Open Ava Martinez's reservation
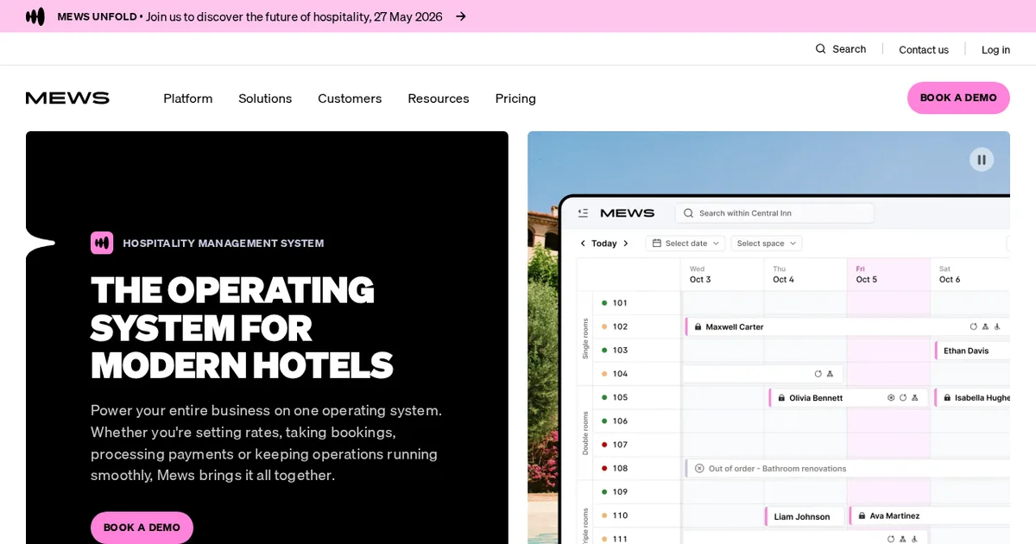 [x=929, y=516]
